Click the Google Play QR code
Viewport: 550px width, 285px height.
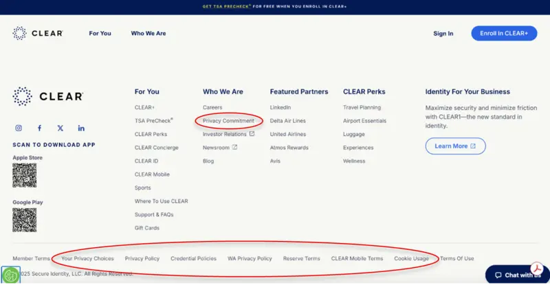pos(24,220)
